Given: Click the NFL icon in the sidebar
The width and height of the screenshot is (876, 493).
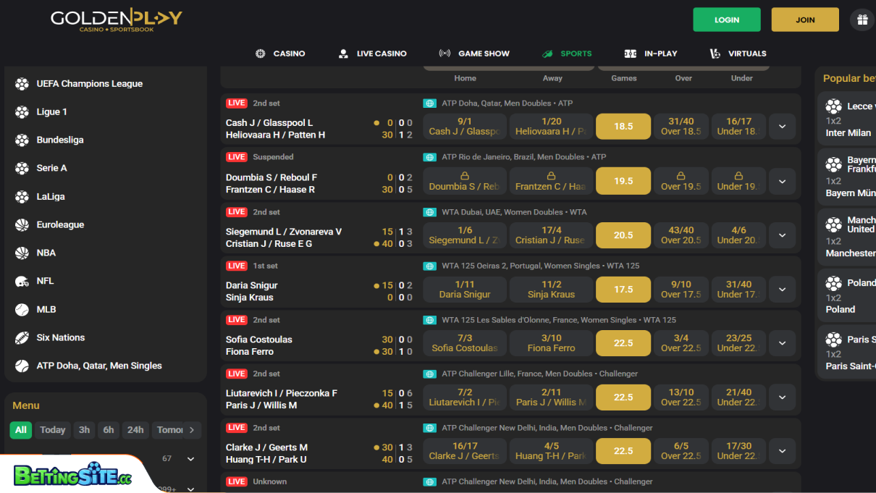Looking at the screenshot, I should click(x=22, y=281).
